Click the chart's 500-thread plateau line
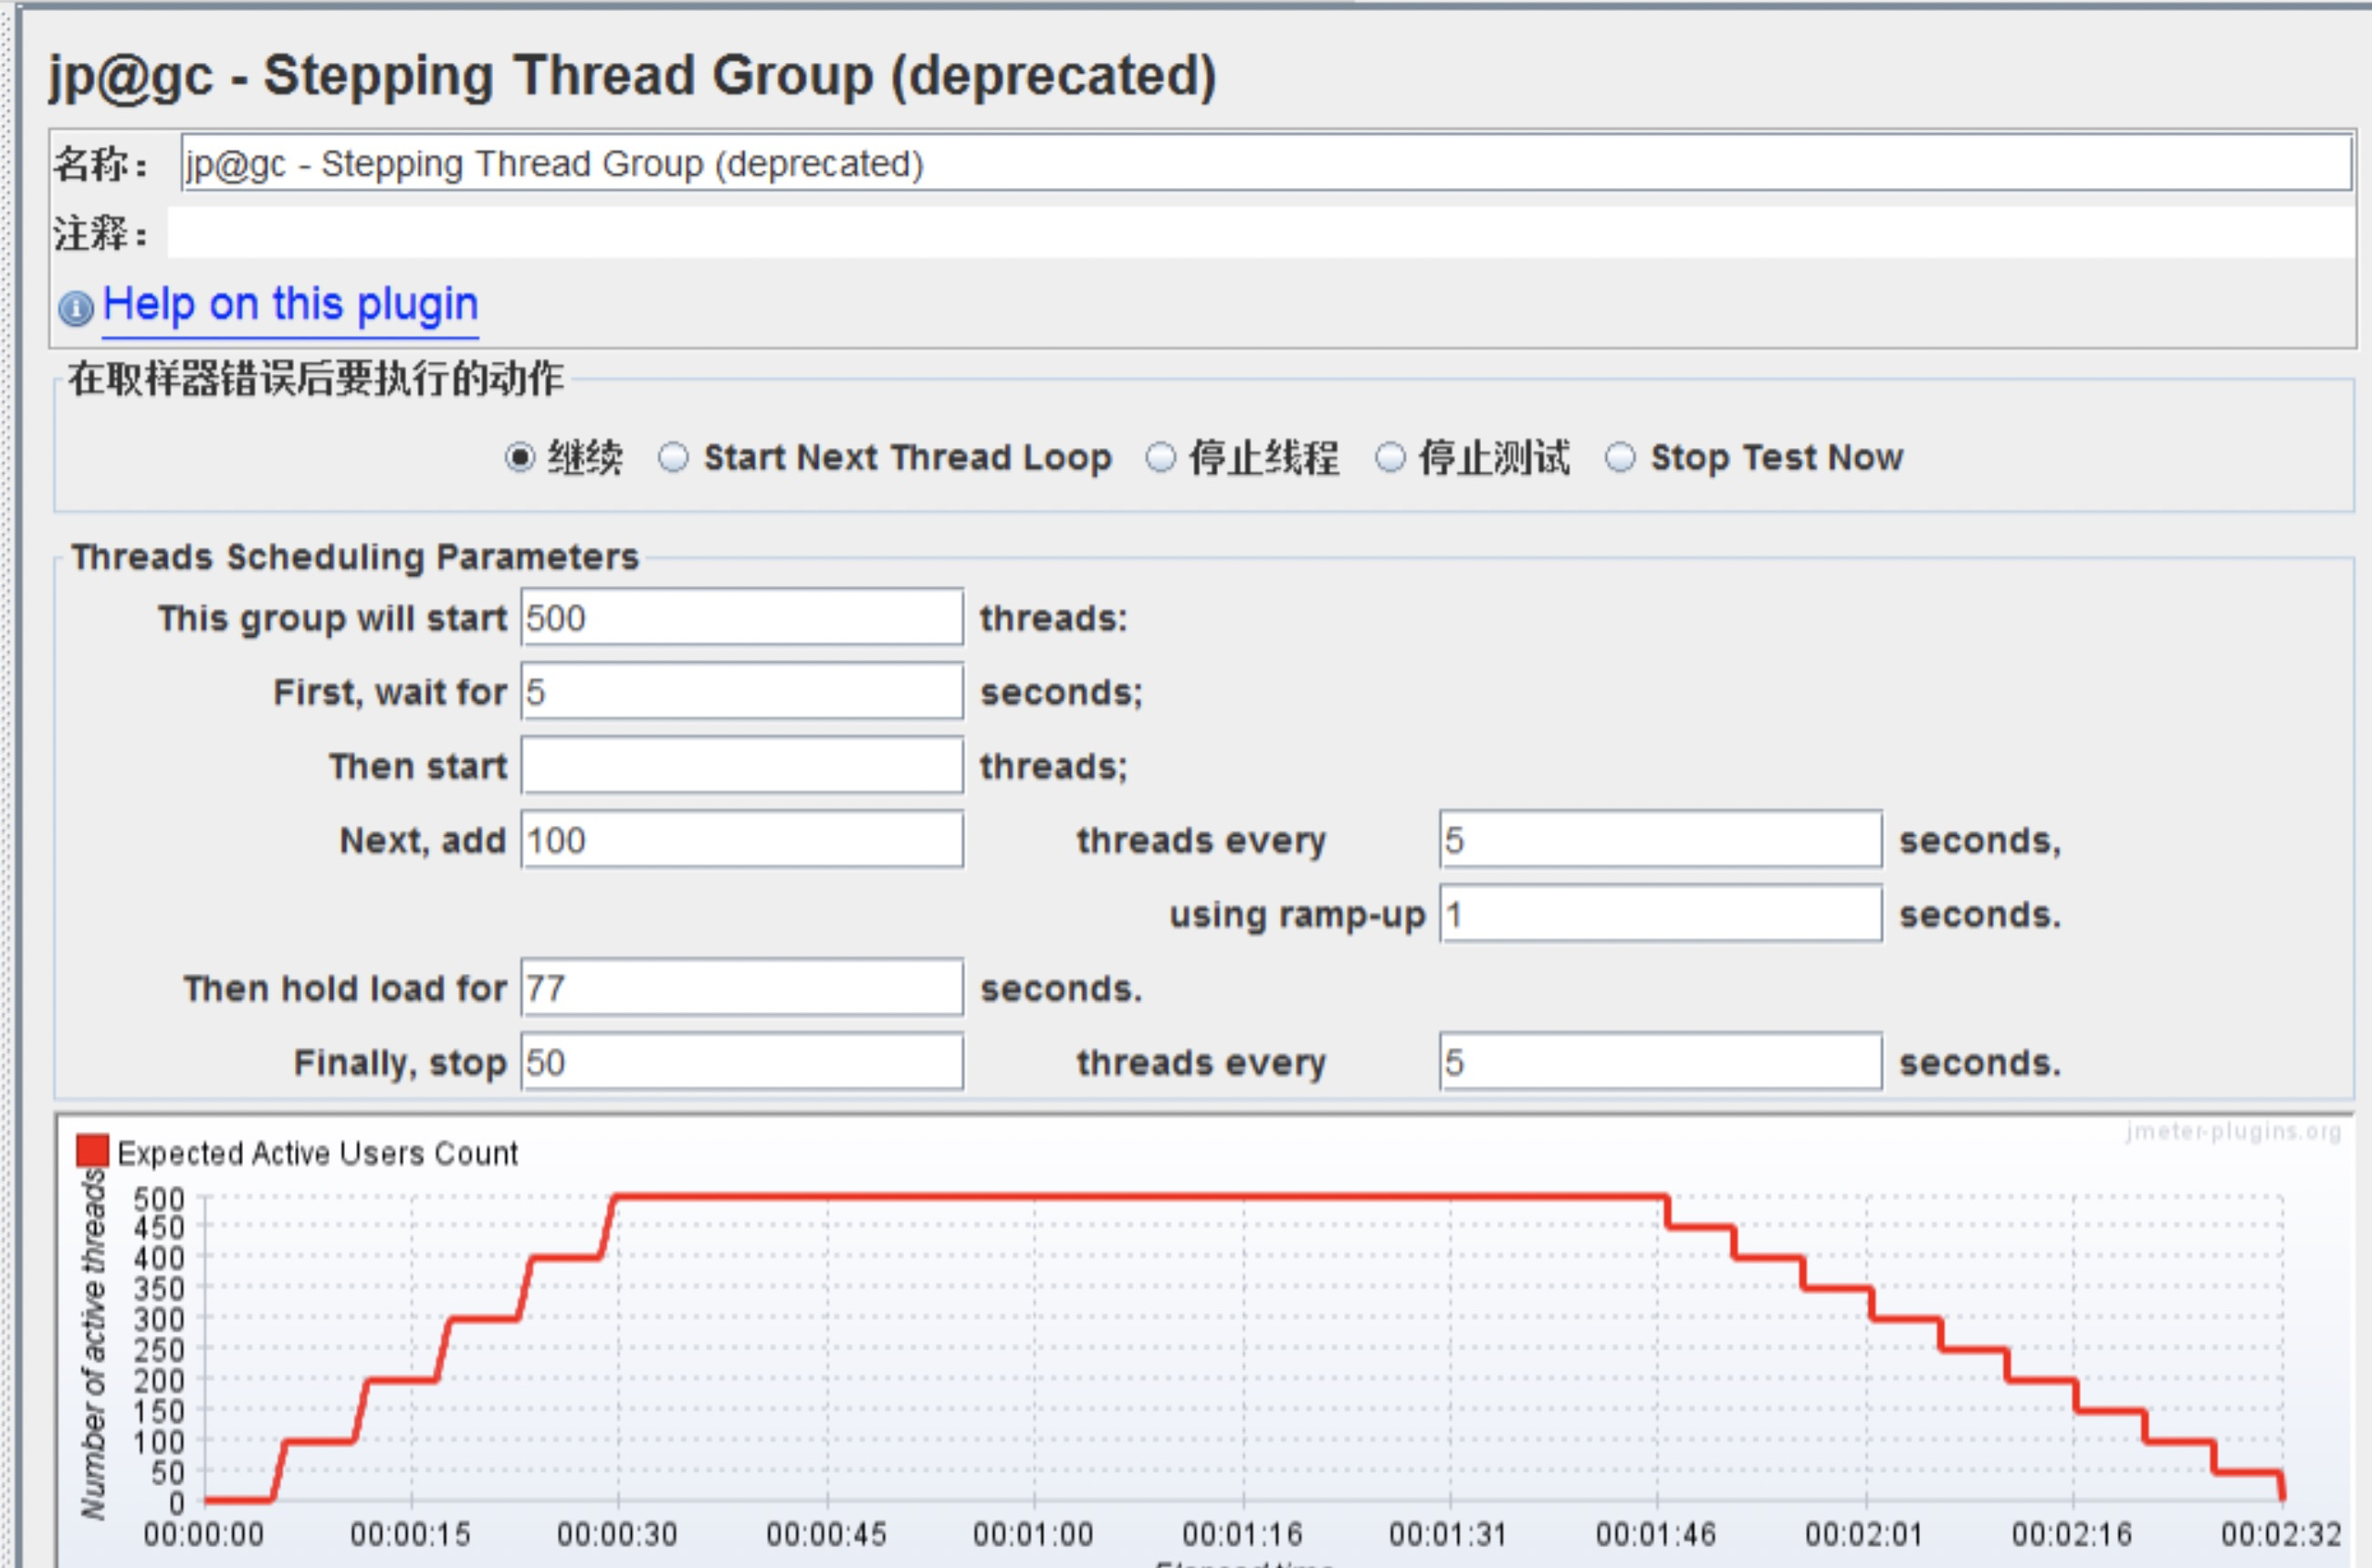The image size is (2372, 1568). pos(1140,1196)
